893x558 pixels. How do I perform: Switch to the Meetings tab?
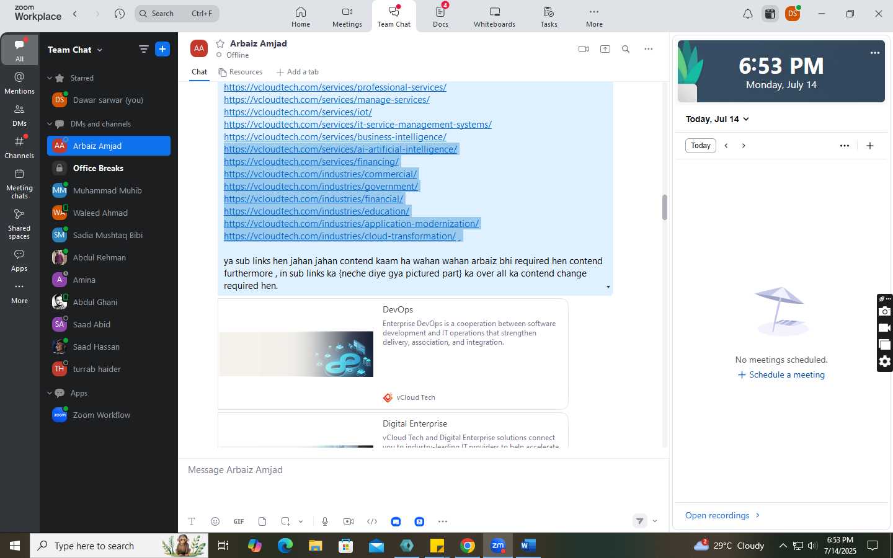347,17
